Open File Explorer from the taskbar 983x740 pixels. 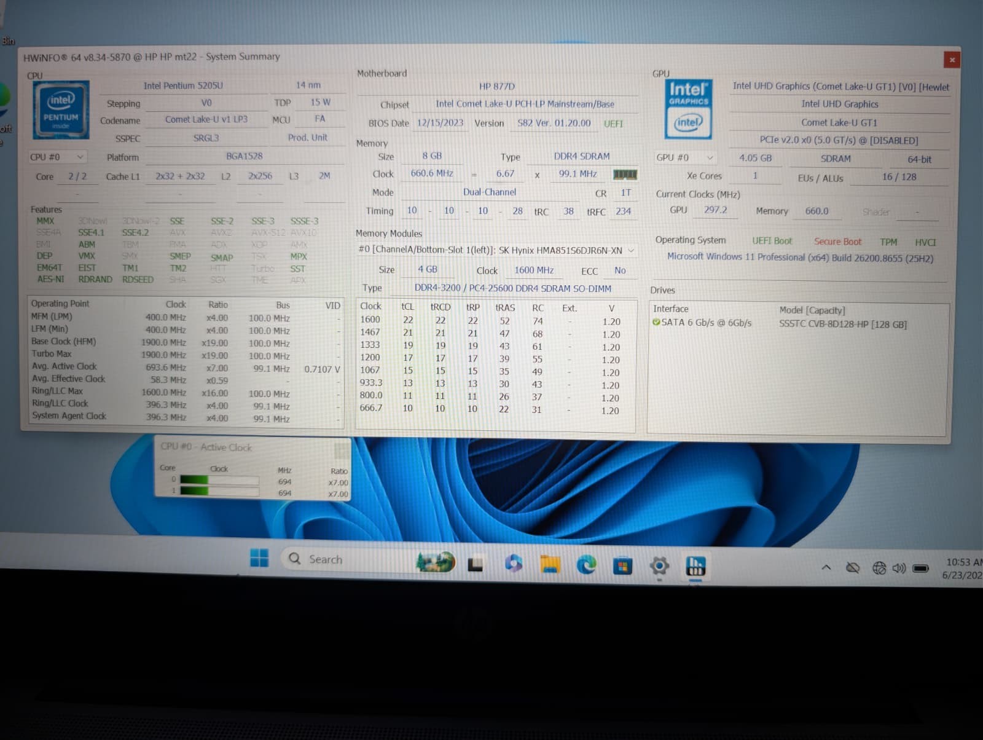pos(550,564)
